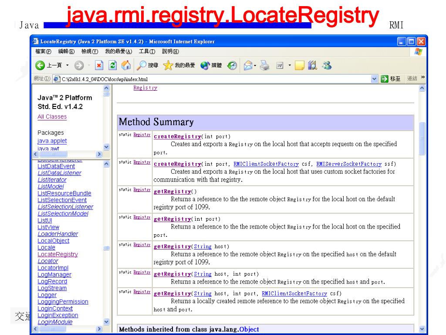
Task: Open the ListDataEvent class link
Action: 56,166
